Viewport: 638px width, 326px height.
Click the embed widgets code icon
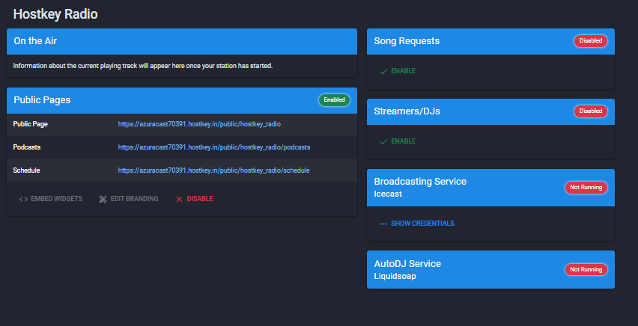(23, 199)
